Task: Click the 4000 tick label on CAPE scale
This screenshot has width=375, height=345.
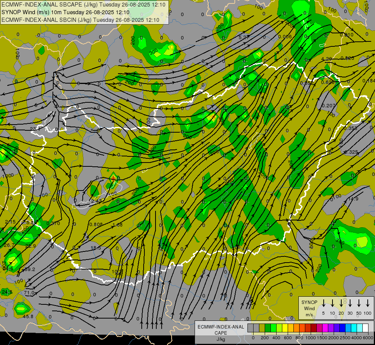Action: tap(356, 338)
